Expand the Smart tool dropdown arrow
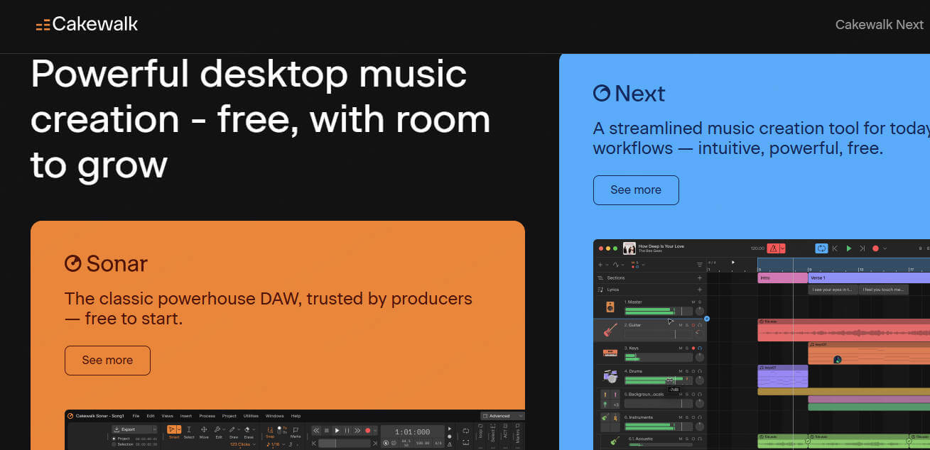This screenshot has width=930, height=450. (x=179, y=429)
